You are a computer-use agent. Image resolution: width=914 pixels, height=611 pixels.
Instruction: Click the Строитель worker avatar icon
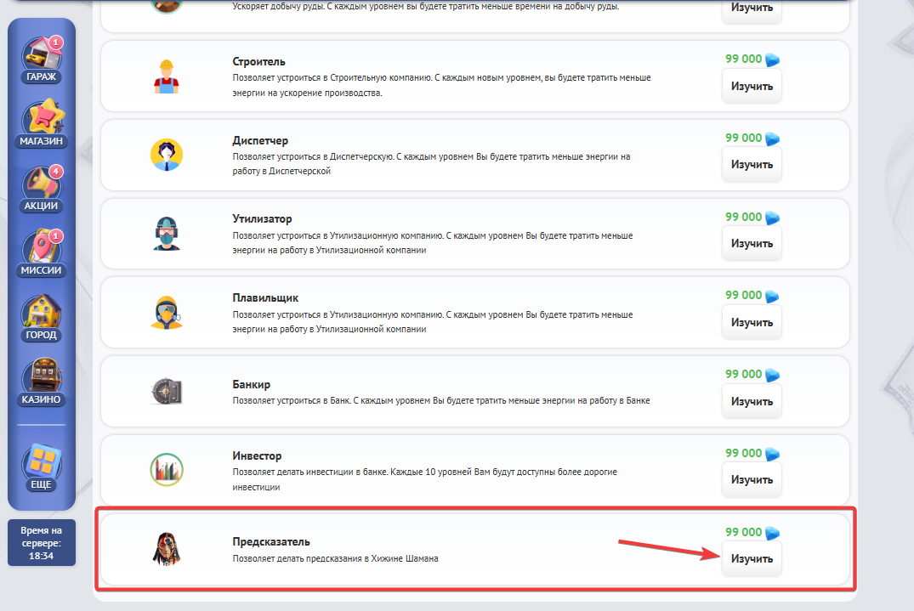167,76
